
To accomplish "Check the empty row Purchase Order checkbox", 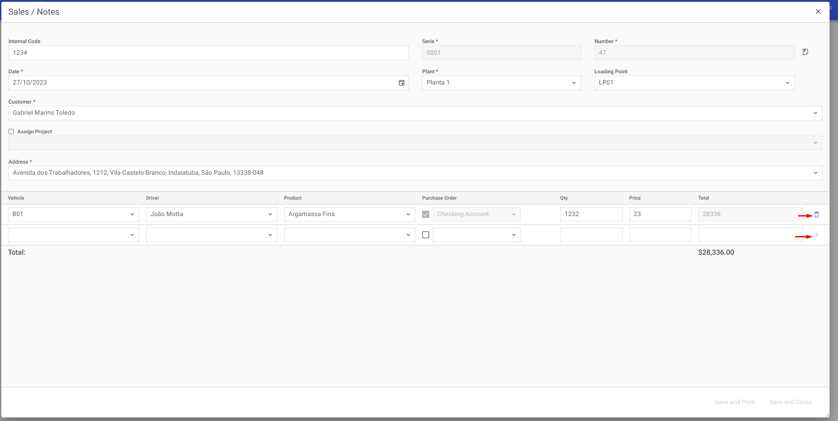I will pos(426,235).
